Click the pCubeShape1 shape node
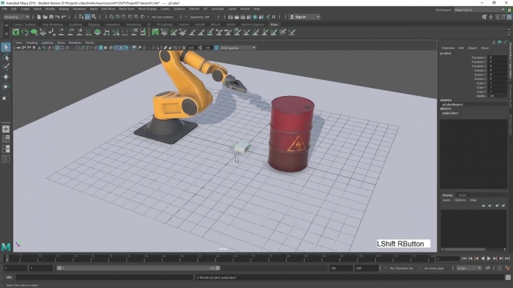 [x=453, y=104]
